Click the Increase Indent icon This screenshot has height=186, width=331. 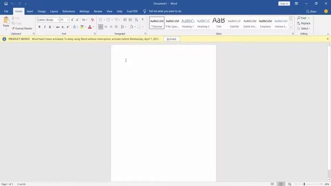tap(130, 20)
